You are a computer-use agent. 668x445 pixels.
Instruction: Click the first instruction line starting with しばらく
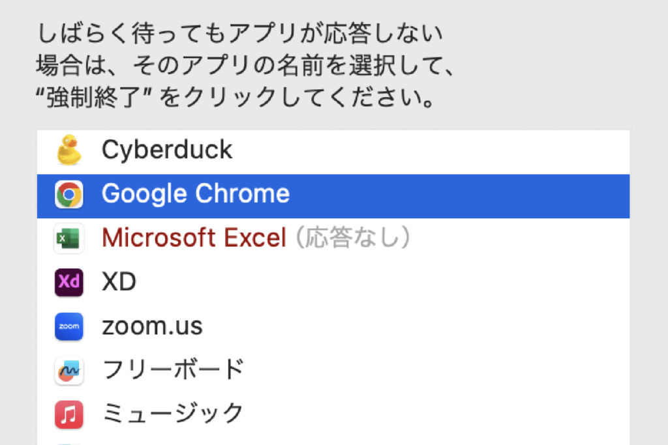pyautogui.click(x=239, y=32)
